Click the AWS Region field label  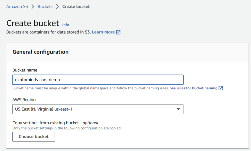24,100
